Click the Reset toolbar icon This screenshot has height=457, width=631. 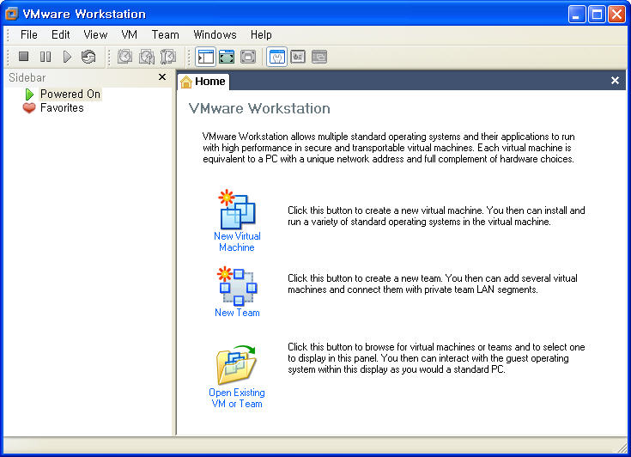88,57
